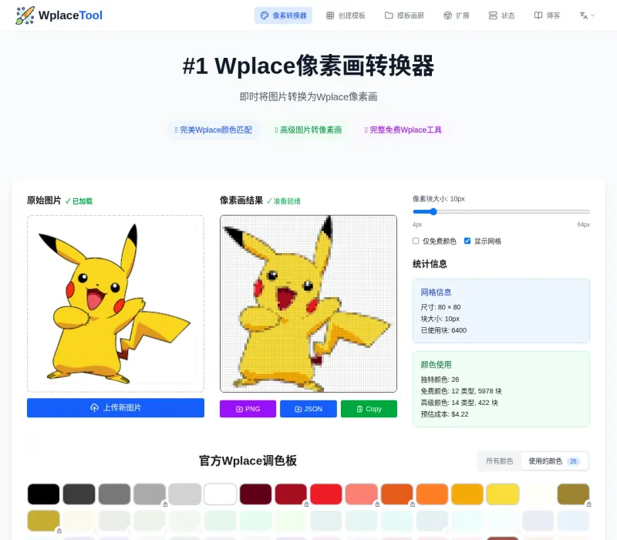This screenshot has height=540, width=617.
Task: Select the yellow color swatch
Action: [x=503, y=494]
